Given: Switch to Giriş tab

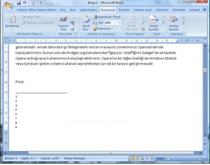Looking at the screenshot, I should [63, 10].
